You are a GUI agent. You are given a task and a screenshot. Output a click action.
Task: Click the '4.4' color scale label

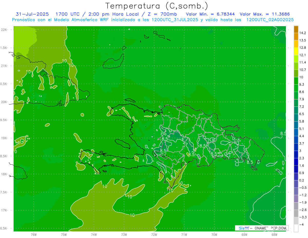point(302,136)
